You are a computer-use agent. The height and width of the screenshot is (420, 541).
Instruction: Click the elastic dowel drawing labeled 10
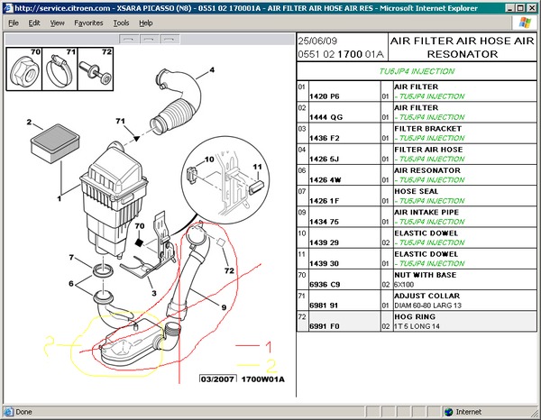pyautogui.click(x=192, y=174)
